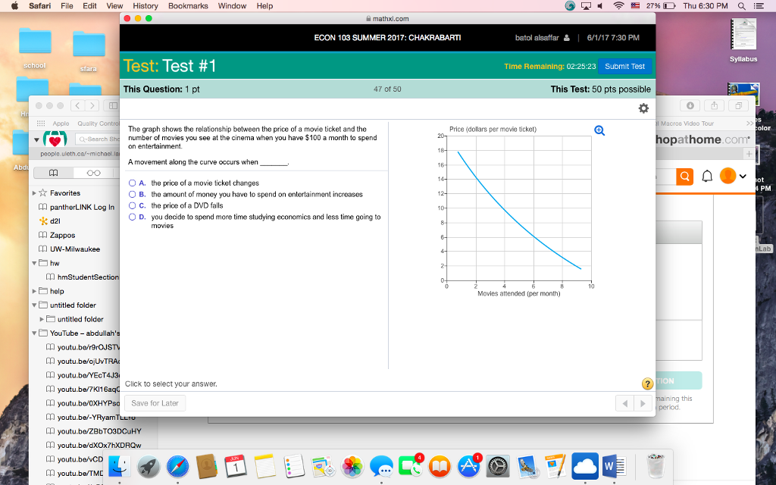776x485 pixels.
Task: Click the orange user avatar icon
Action: click(727, 176)
